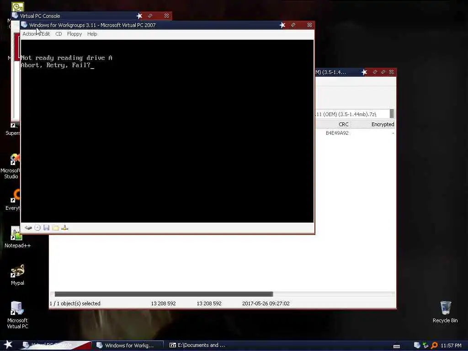Image resolution: width=468 pixels, height=351 pixels.
Task: Open the CD menu
Action: point(58,34)
